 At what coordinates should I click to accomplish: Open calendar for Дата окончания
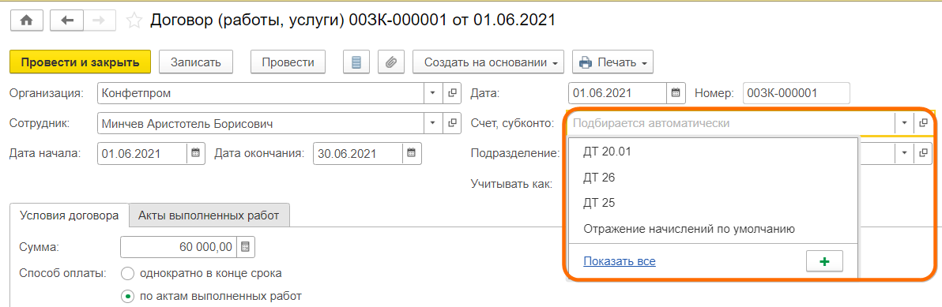[x=412, y=152]
